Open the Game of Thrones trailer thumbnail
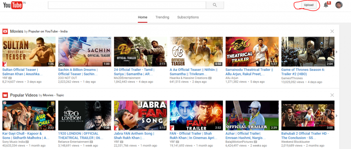Screen dimensions: 351x149 [308, 52]
